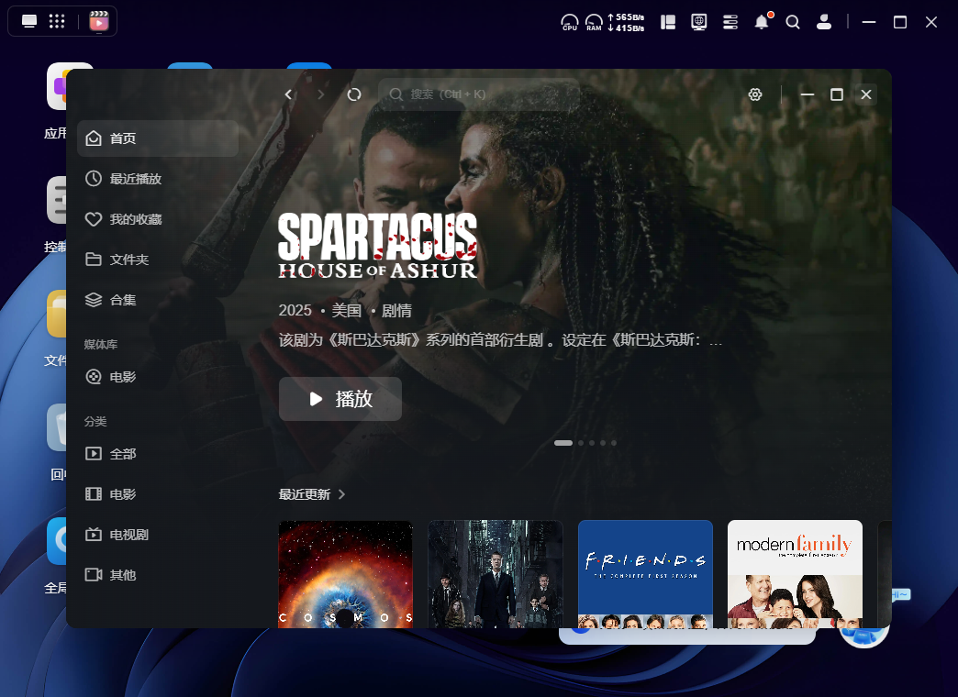The width and height of the screenshot is (958, 697).
Task: Open the layout panel icon in the top bar
Action: 668,23
